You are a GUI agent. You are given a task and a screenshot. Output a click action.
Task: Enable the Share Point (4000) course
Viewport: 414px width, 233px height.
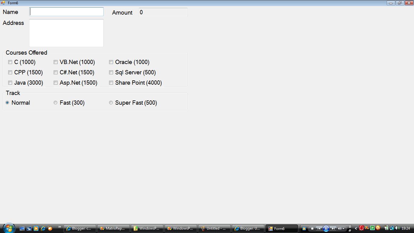[111, 83]
